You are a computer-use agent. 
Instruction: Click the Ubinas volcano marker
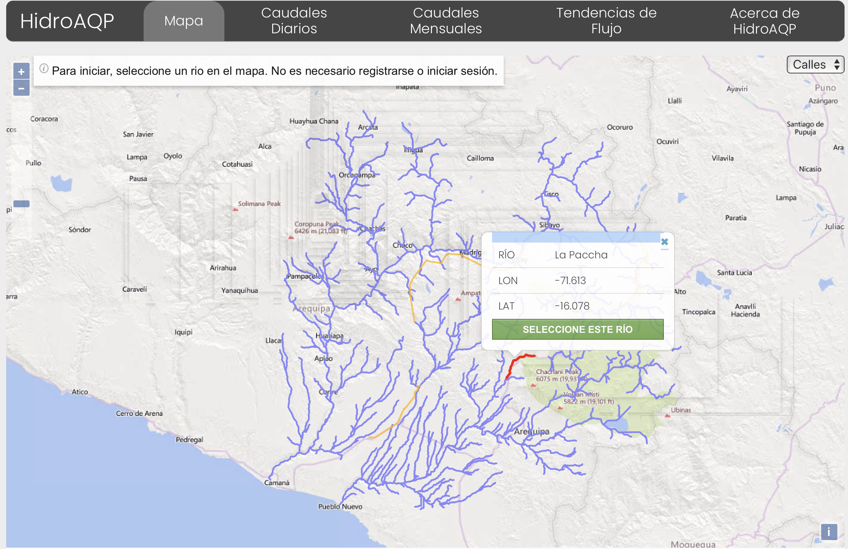point(667,416)
